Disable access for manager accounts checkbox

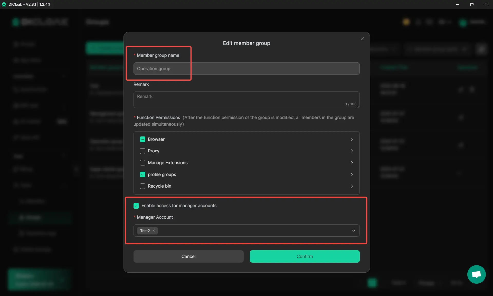point(136,206)
